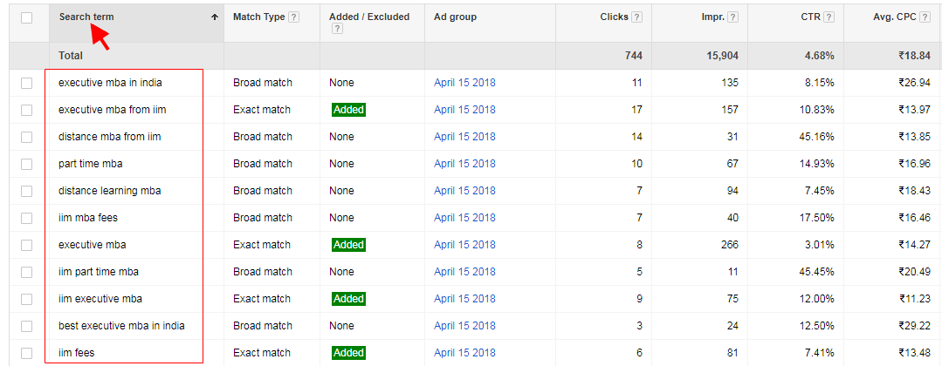Viewport: 942px width, 366px height.
Task: Open the Clicks column help icon
Action: point(637,17)
